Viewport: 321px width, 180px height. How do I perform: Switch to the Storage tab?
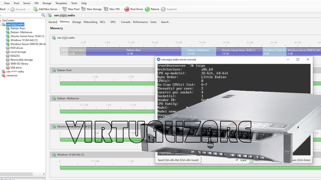[x=77, y=22]
